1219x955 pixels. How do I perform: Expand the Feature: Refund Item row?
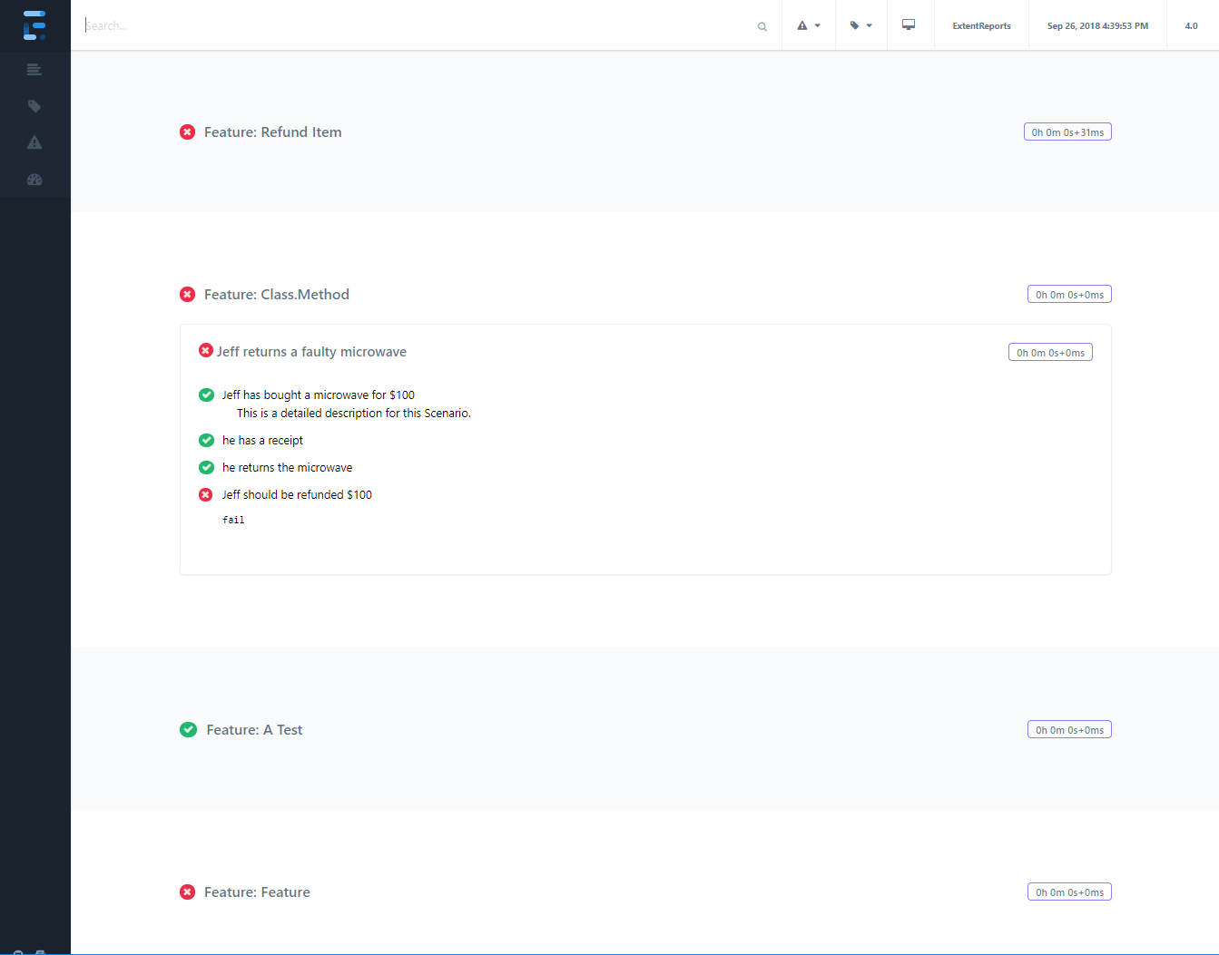[x=273, y=132]
